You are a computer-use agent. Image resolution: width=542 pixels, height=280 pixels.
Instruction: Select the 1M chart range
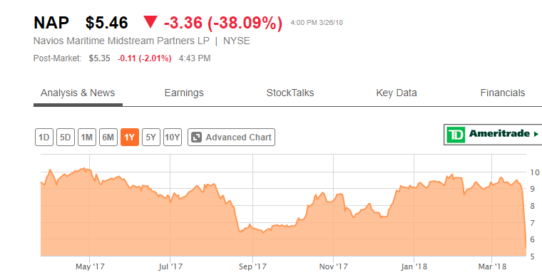click(x=87, y=138)
